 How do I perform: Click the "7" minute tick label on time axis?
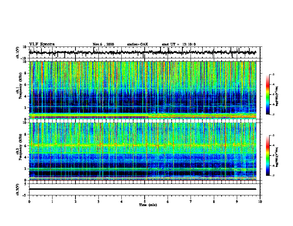pyautogui.click(x=191, y=202)
